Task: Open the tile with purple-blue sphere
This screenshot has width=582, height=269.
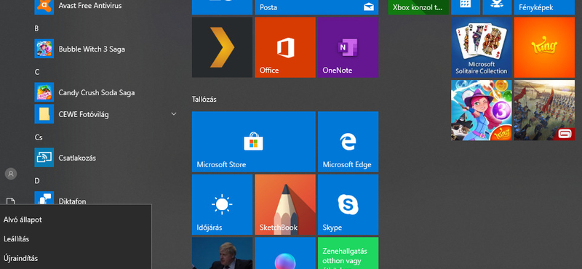Action: pyautogui.click(x=285, y=253)
